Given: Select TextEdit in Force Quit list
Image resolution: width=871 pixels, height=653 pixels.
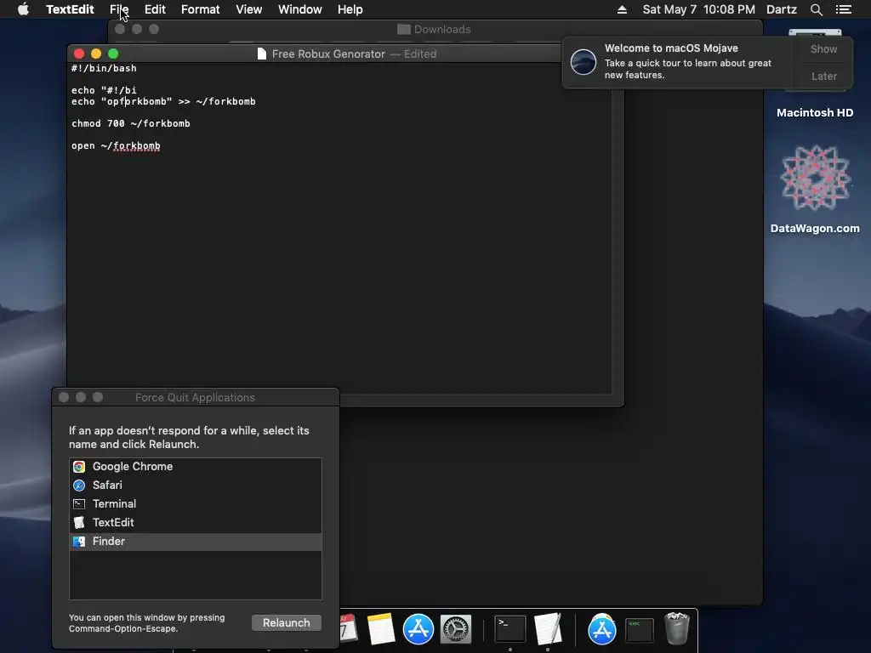Looking at the screenshot, I should click(x=196, y=523).
